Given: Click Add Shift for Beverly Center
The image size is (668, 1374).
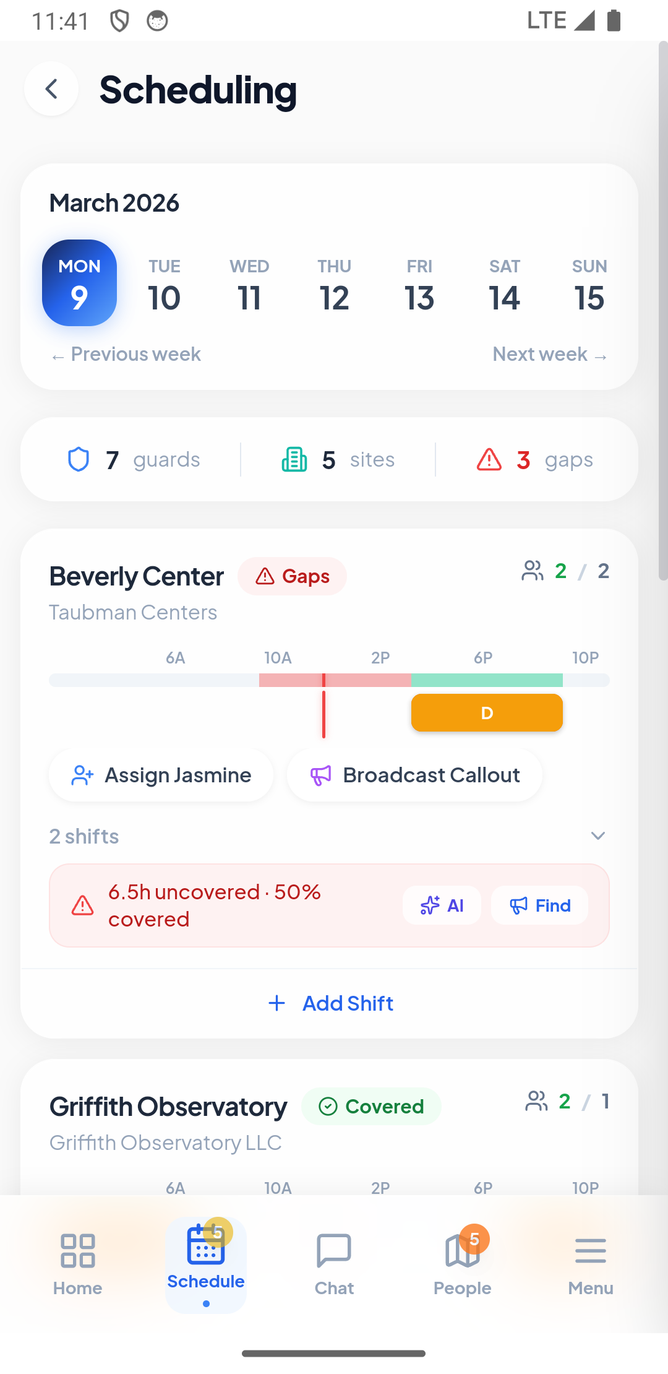Looking at the screenshot, I should click(330, 1003).
